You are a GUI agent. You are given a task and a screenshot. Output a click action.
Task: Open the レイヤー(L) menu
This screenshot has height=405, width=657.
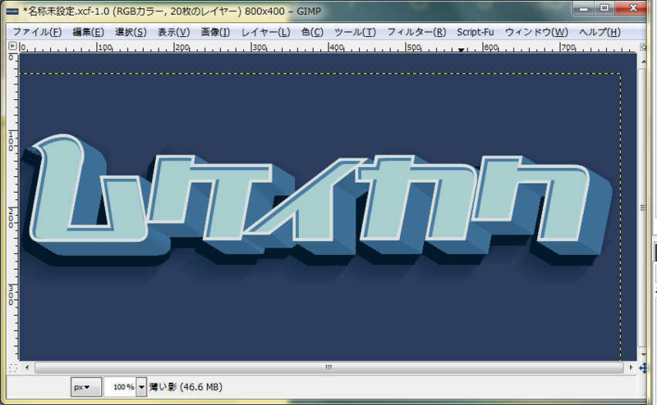click(265, 32)
